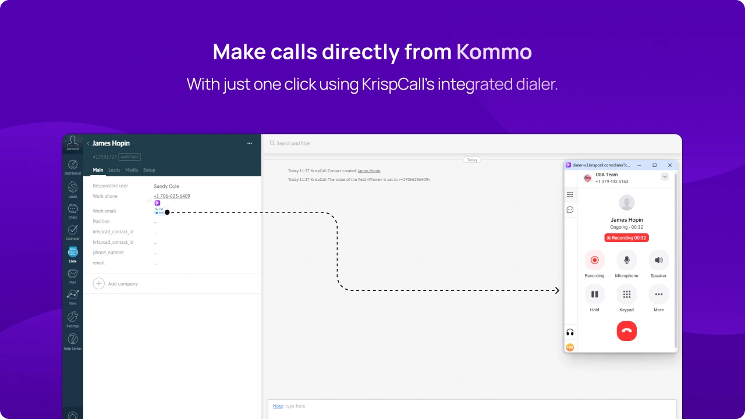Viewport: 745px width, 419px height.
Task: Click the headphones icon in dialer sidebar
Action: click(x=570, y=332)
